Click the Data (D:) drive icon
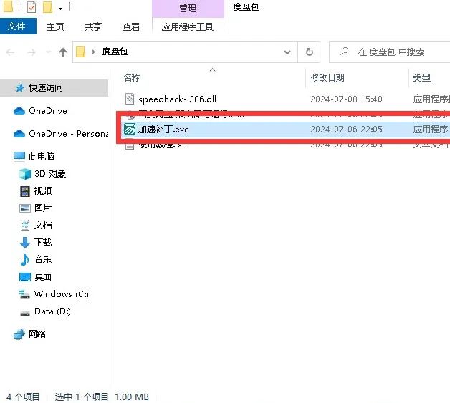450x403 pixels. (x=25, y=313)
